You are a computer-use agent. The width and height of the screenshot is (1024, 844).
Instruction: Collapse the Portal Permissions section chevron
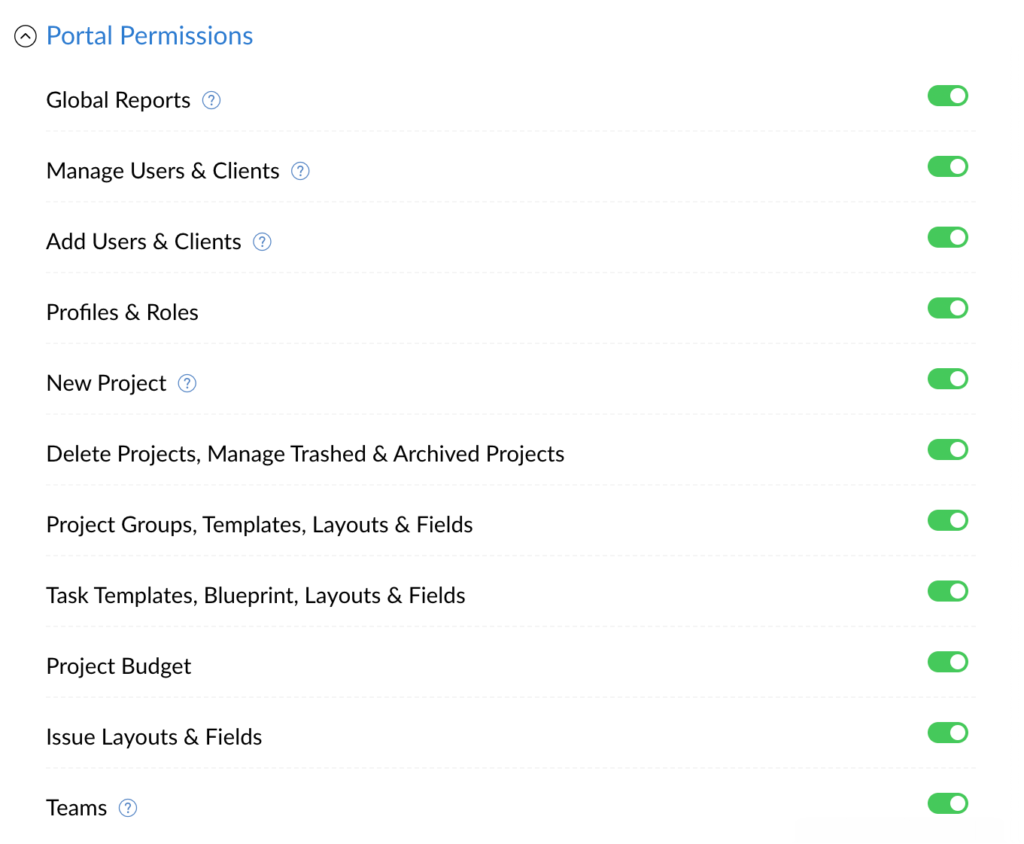click(x=26, y=36)
